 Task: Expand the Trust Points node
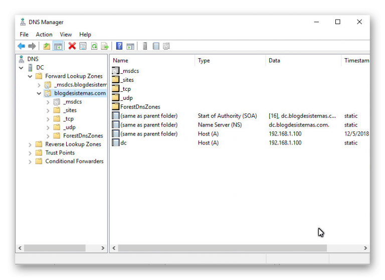coord(30,153)
